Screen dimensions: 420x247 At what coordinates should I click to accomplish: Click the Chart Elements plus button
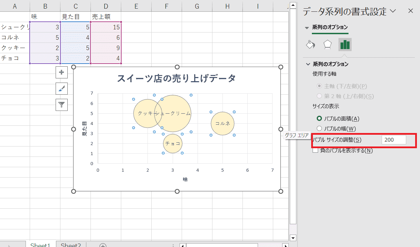coord(61,73)
